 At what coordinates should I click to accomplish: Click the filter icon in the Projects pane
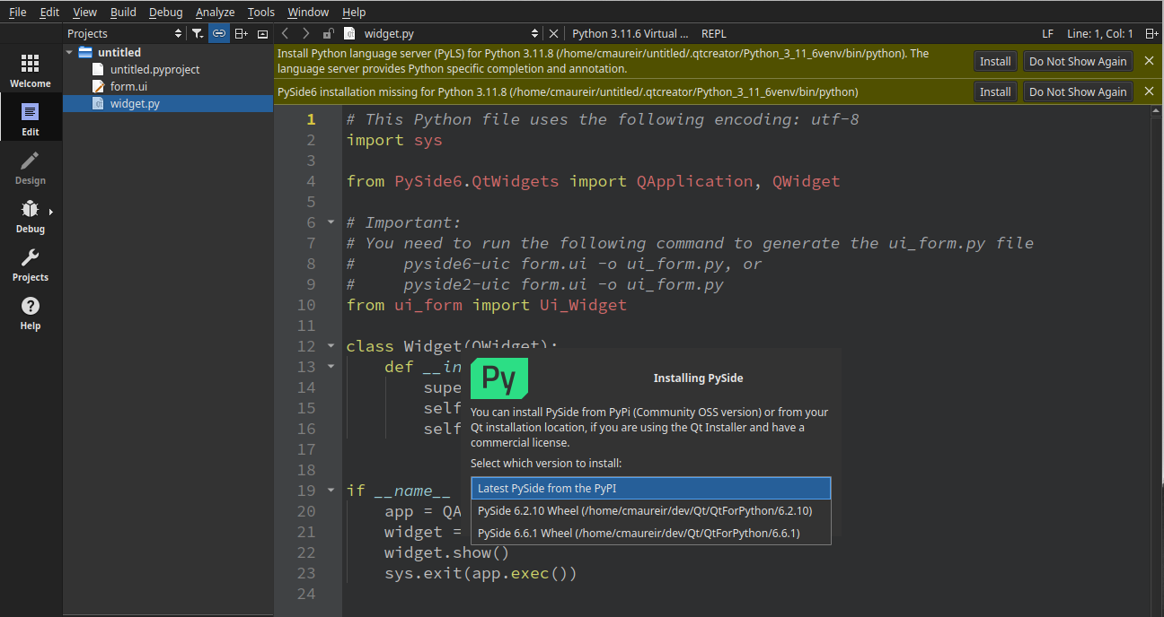click(x=198, y=32)
